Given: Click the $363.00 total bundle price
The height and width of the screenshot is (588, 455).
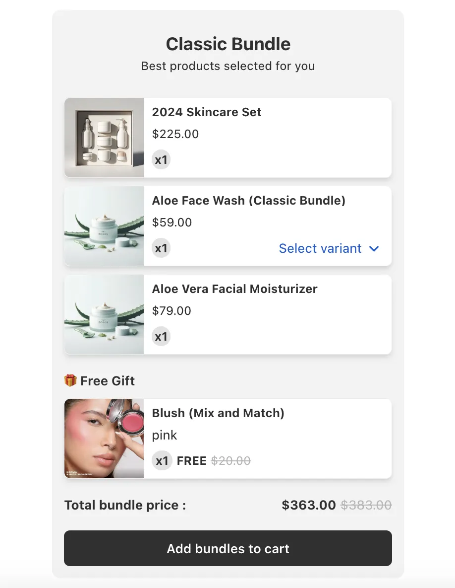Looking at the screenshot, I should 308,505.
